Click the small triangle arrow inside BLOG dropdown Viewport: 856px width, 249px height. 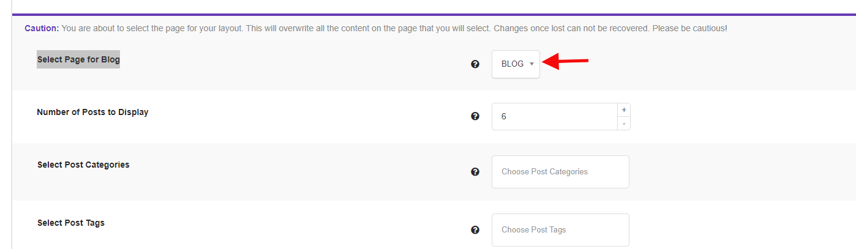tap(531, 64)
